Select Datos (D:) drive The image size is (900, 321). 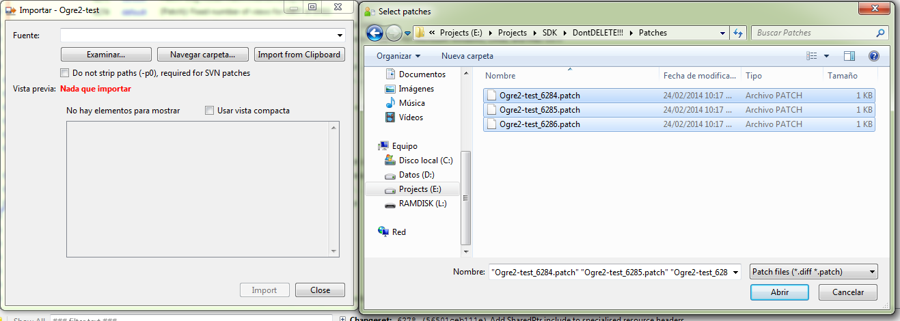coord(416,175)
